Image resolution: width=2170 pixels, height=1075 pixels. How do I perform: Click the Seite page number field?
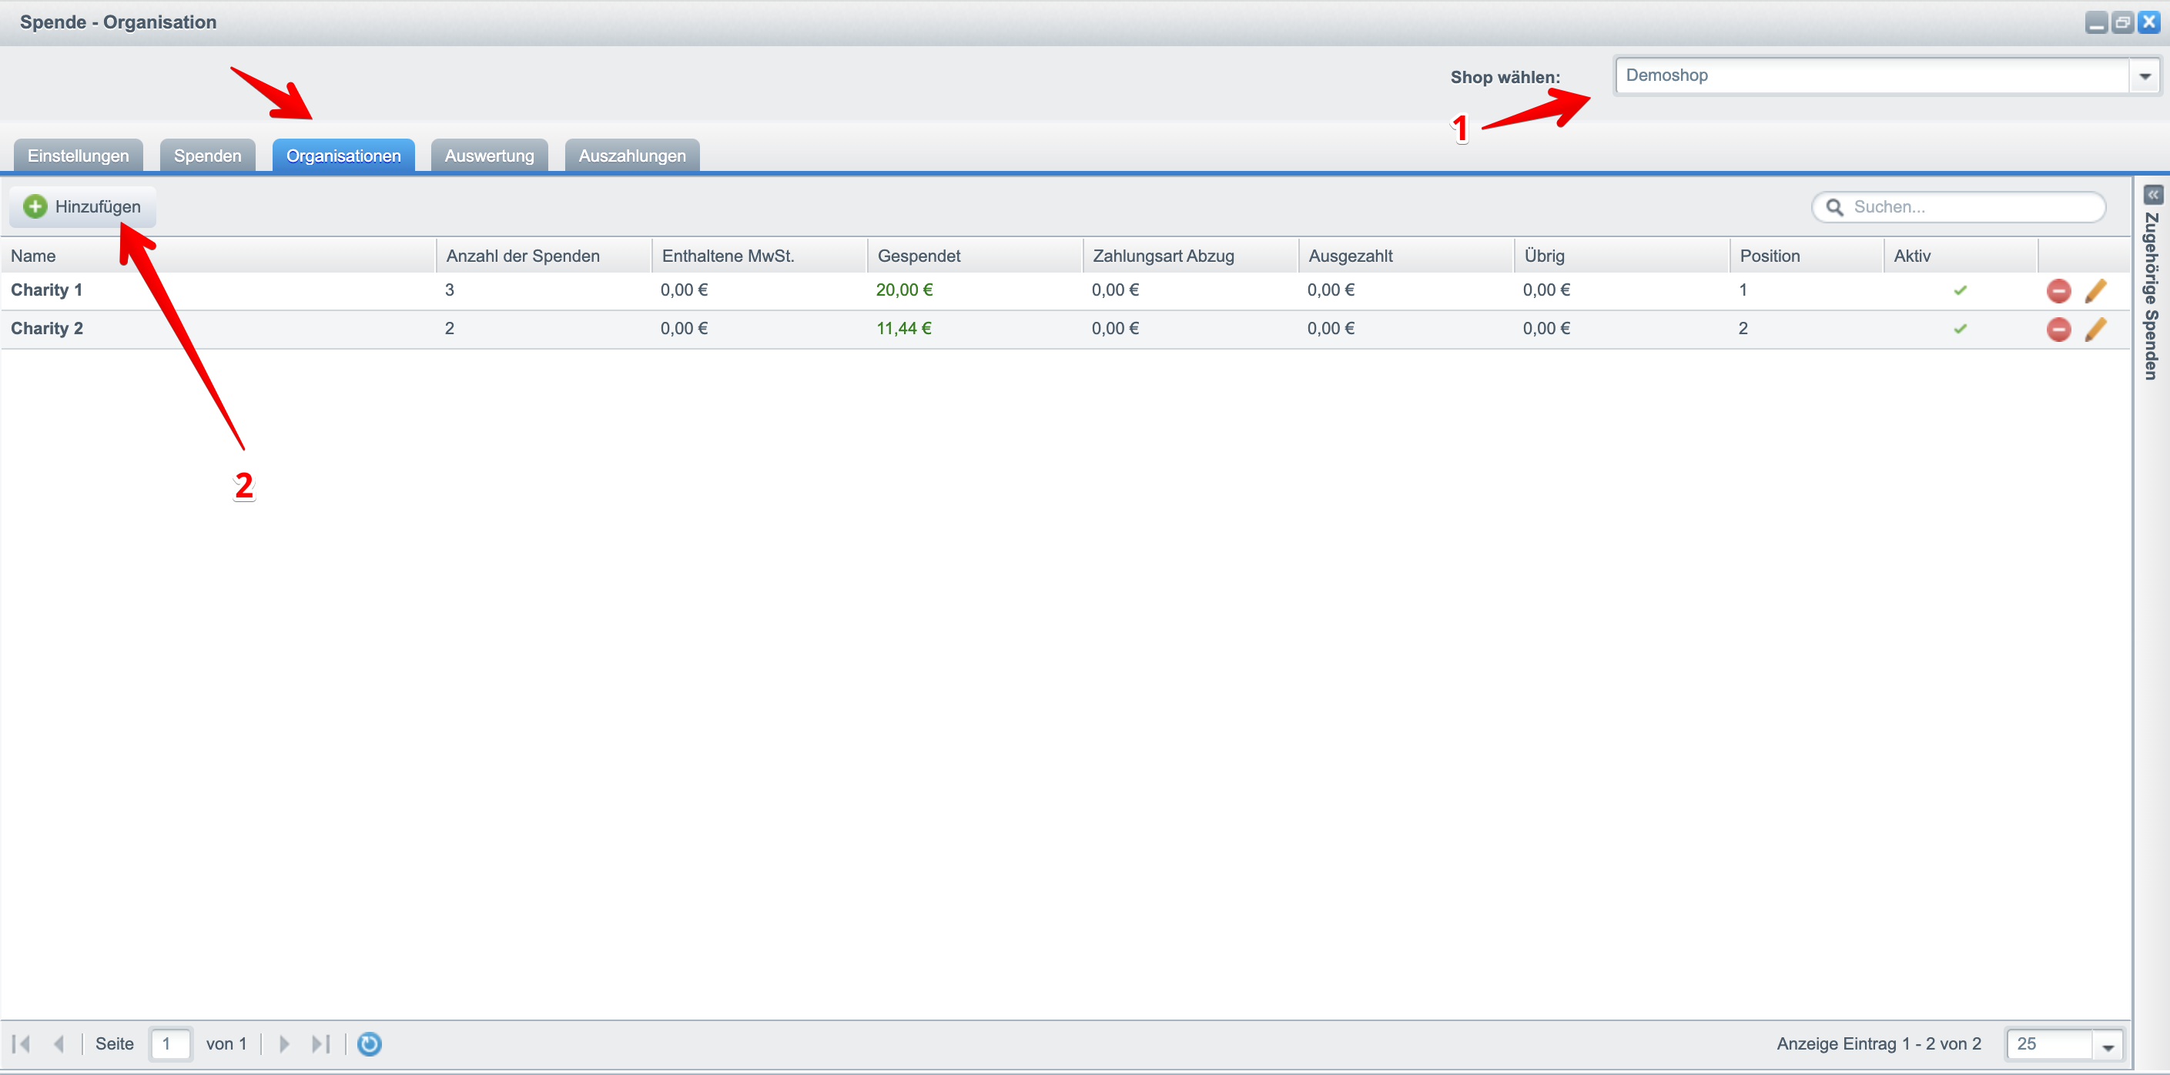click(170, 1044)
